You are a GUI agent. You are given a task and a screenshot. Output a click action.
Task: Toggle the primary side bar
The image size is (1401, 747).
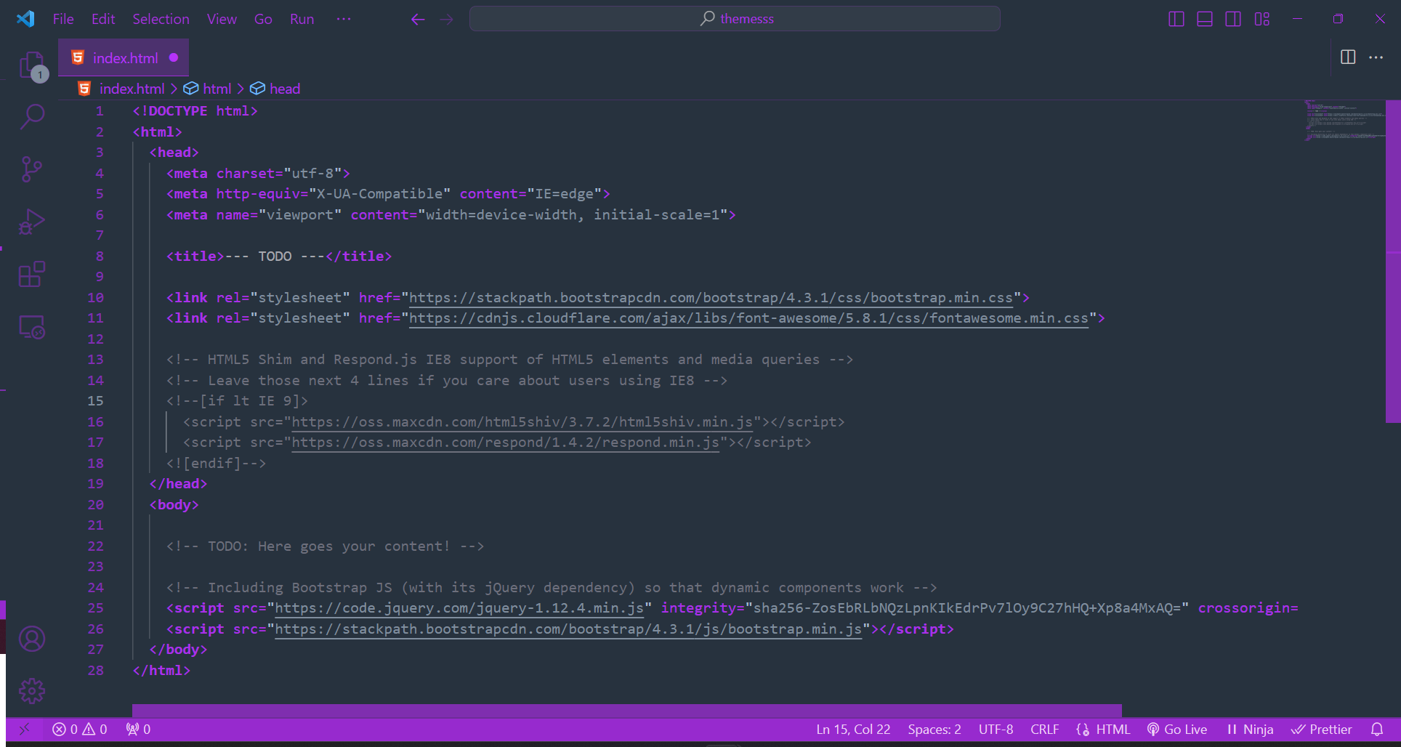click(1176, 19)
